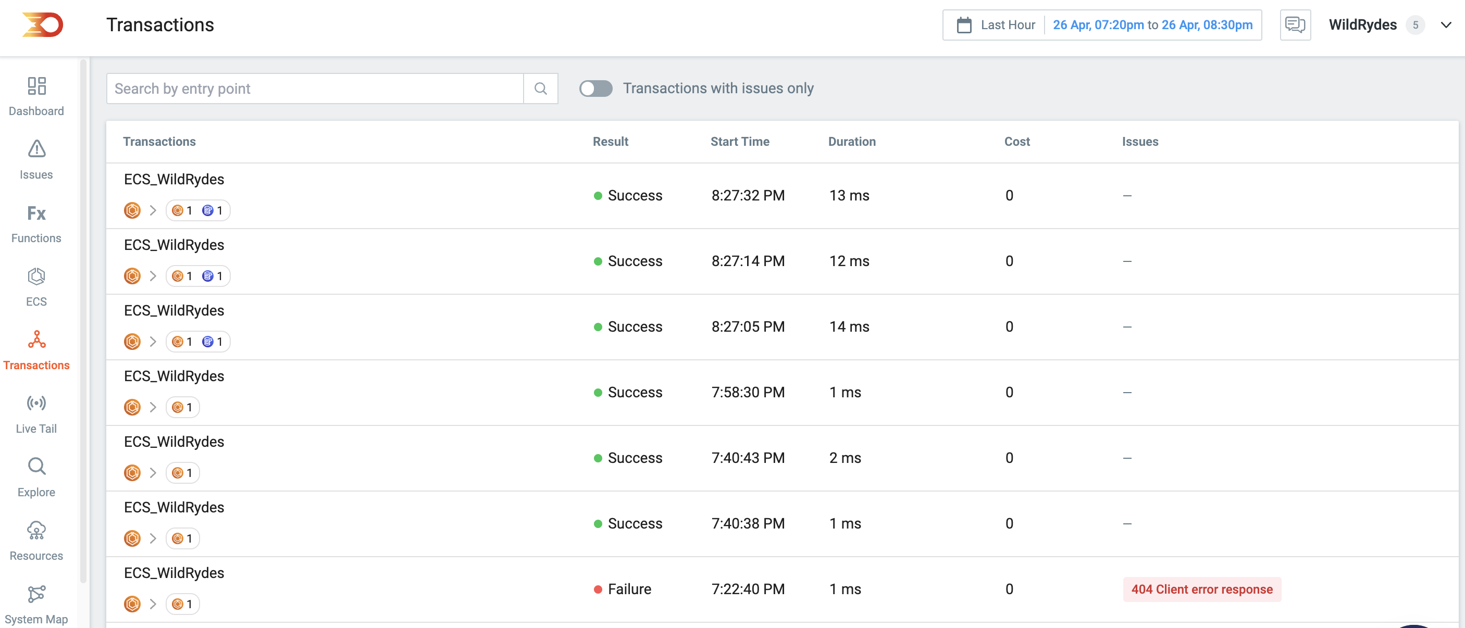Click the Failure status in the last row
1465x628 pixels.
pyautogui.click(x=623, y=589)
